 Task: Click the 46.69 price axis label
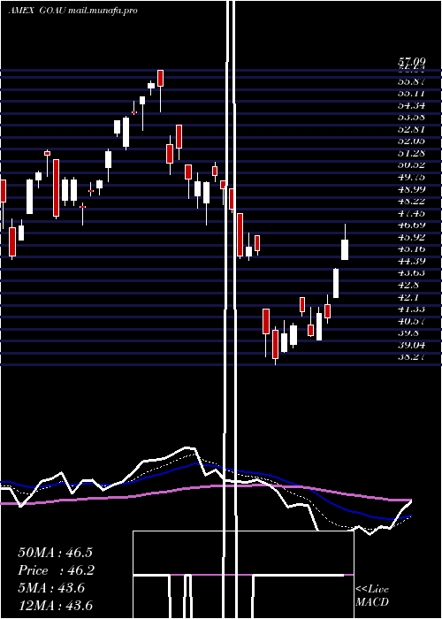click(x=411, y=225)
